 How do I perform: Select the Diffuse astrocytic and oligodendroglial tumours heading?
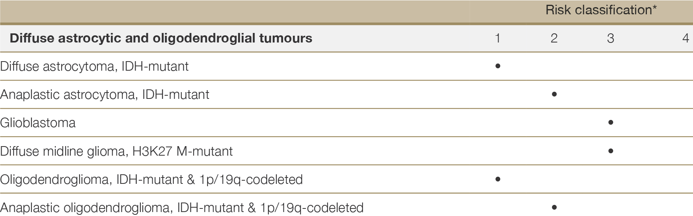click(x=161, y=38)
